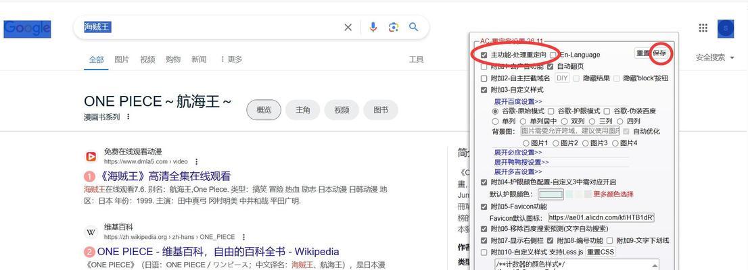This screenshot has height=270, width=748.
Task: Toggle 附加5-Favicon功能 checkbox
Action: 484,207
